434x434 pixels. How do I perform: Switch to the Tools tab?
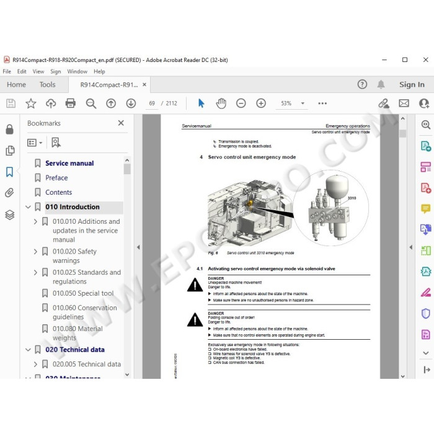47,85
